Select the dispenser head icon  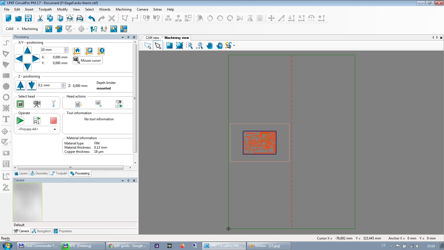point(54,104)
